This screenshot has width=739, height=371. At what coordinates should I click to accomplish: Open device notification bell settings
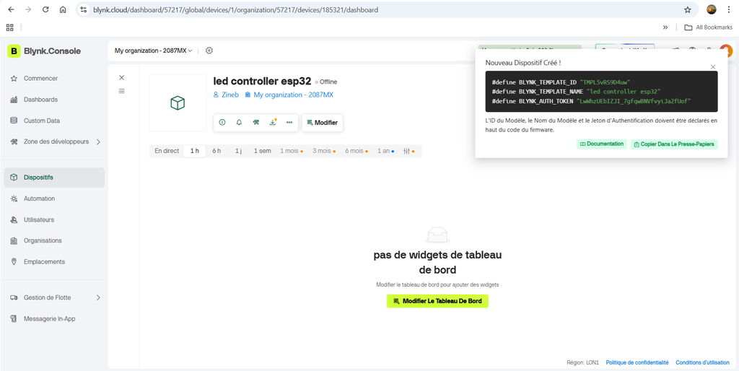[x=239, y=123]
